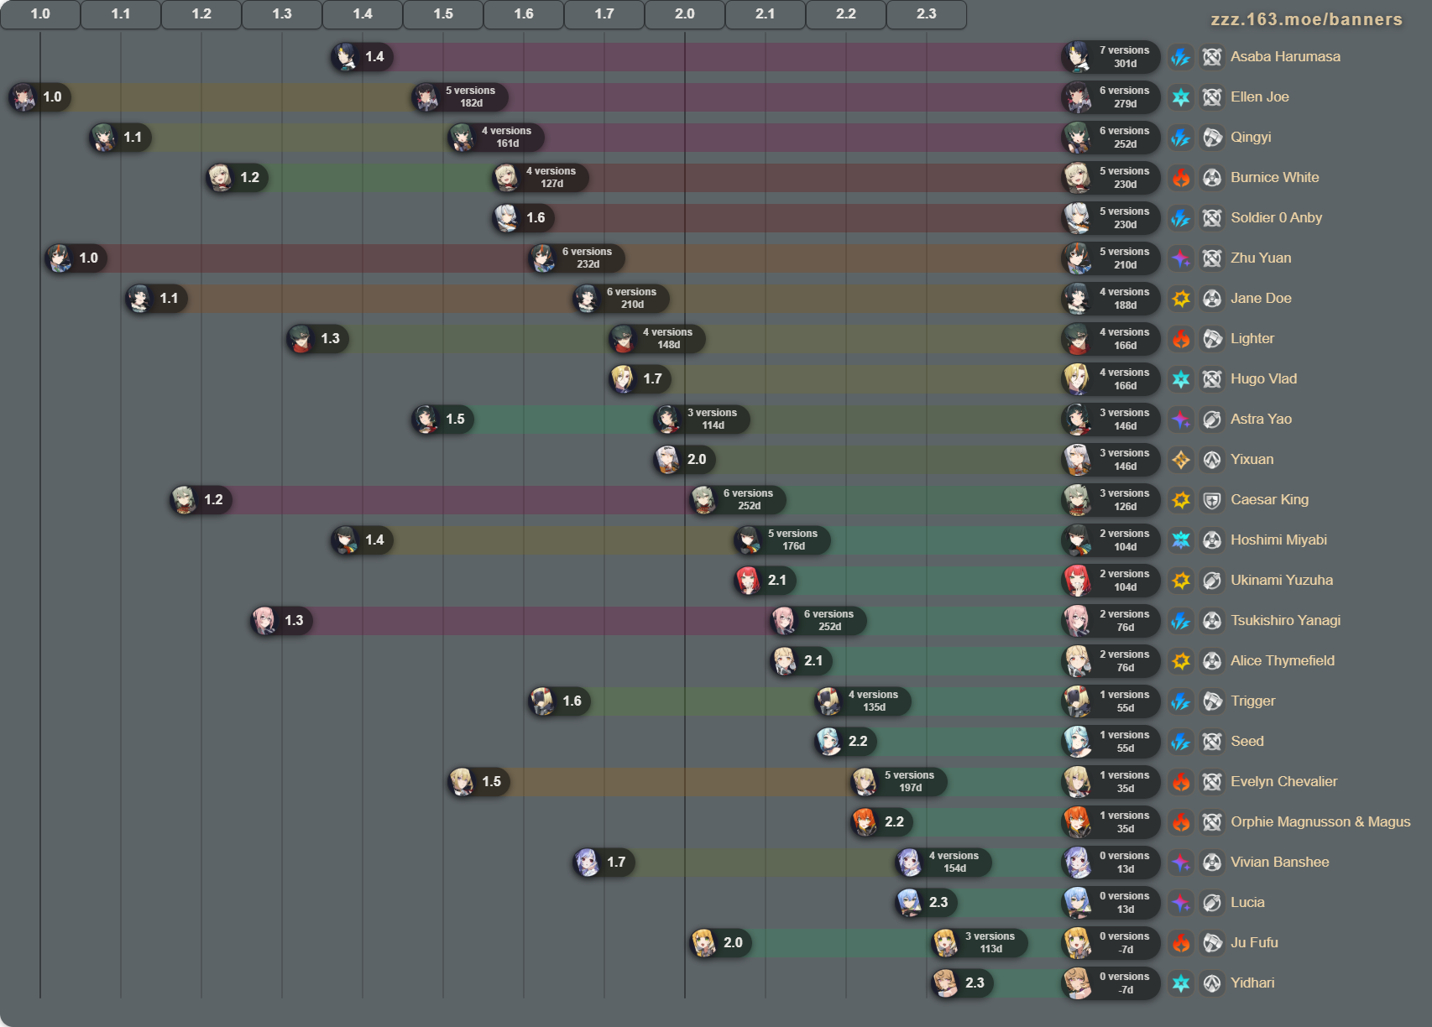Select the ether element icon beside Zhu Yuan
The image size is (1432, 1027).
coord(1181,258)
